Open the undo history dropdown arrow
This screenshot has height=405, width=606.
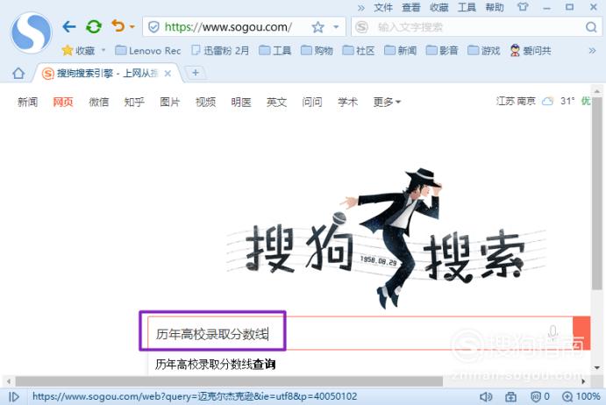132,26
